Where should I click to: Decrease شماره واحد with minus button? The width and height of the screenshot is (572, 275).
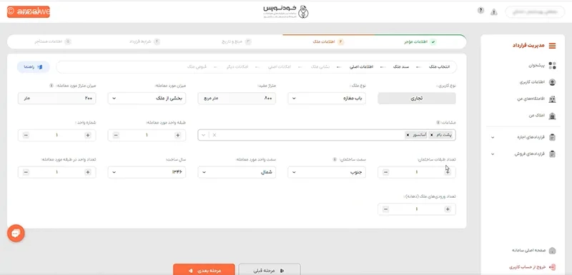click(26, 135)
